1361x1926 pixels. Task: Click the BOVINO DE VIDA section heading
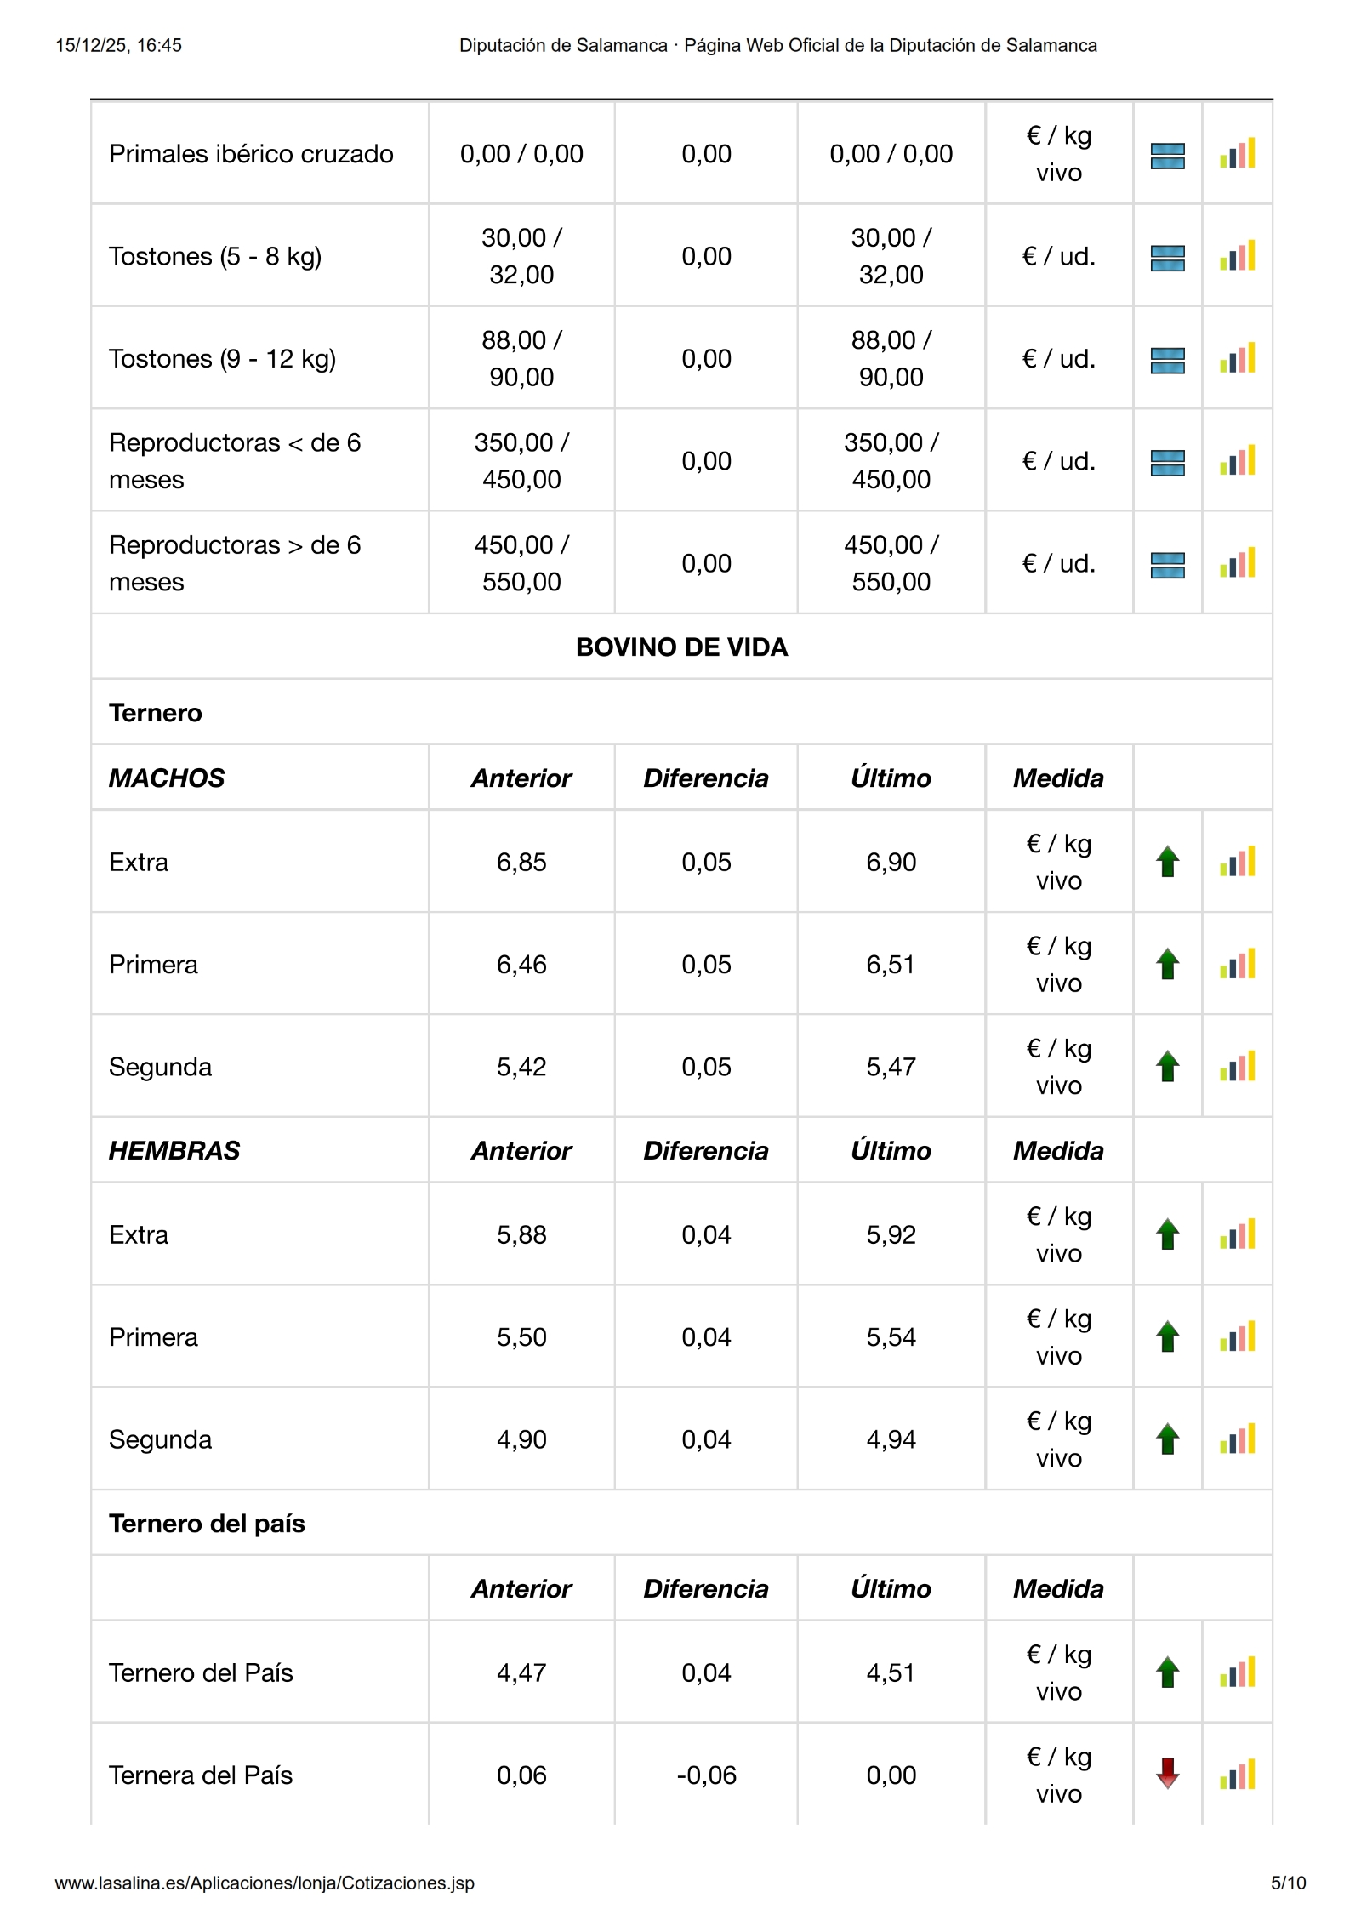click(681, 647)
